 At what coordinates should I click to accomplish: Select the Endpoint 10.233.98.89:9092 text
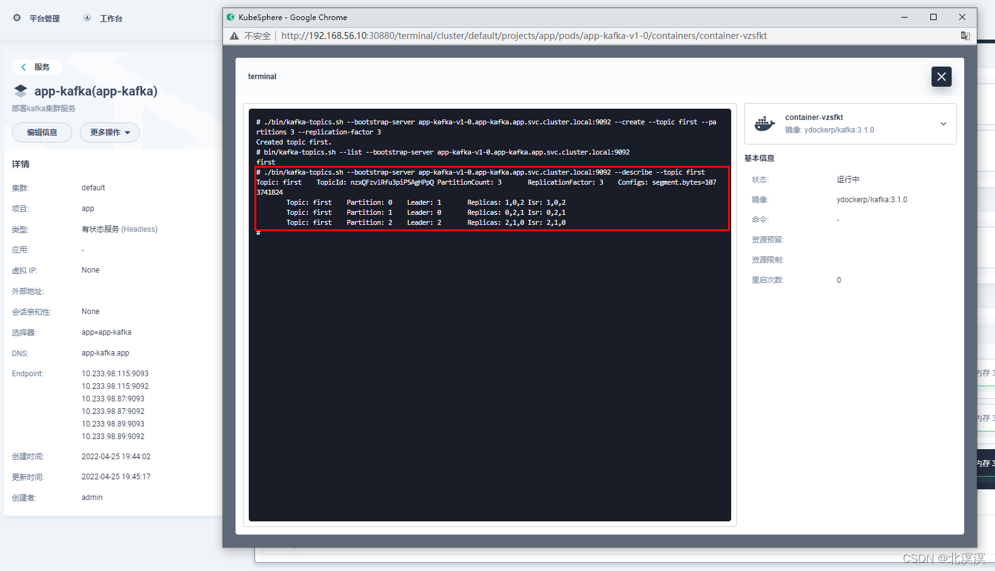pyautogui.click(x=113, y=437)
